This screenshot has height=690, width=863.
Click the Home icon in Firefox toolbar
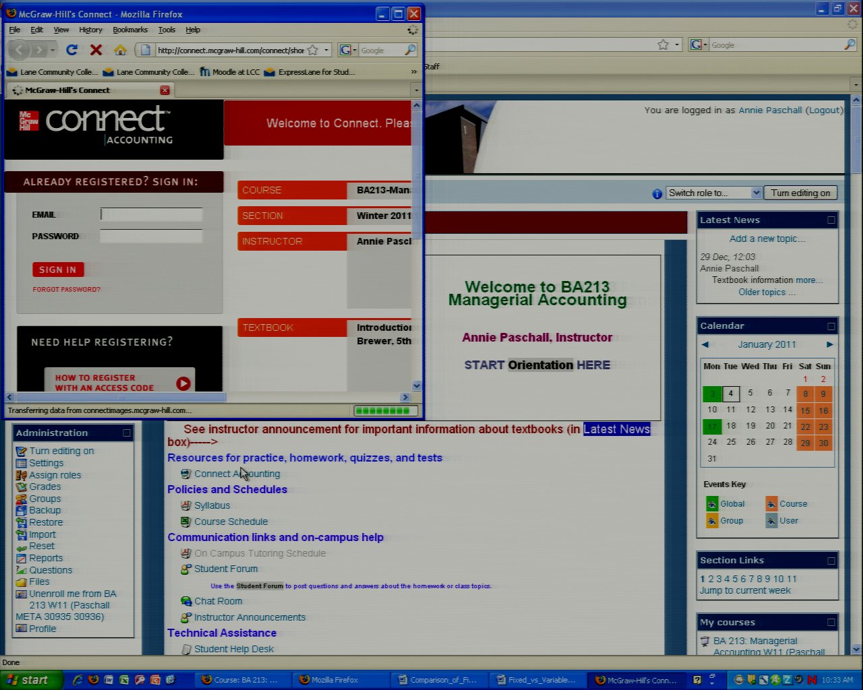[x=120, y=50]
